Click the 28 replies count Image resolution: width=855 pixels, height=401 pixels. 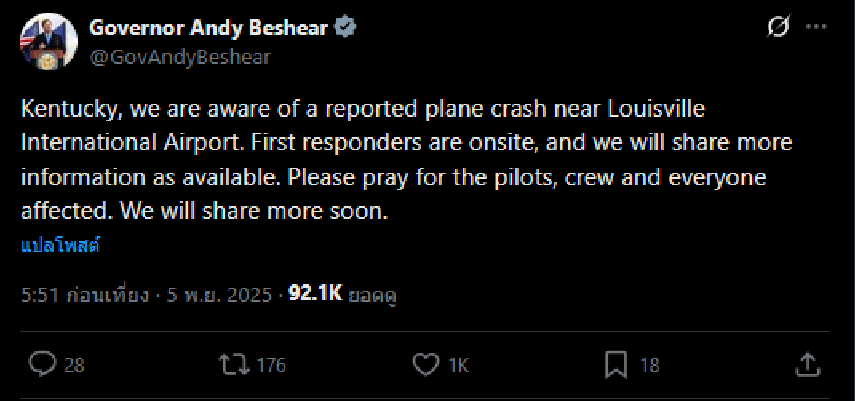[x=74, y=366]
